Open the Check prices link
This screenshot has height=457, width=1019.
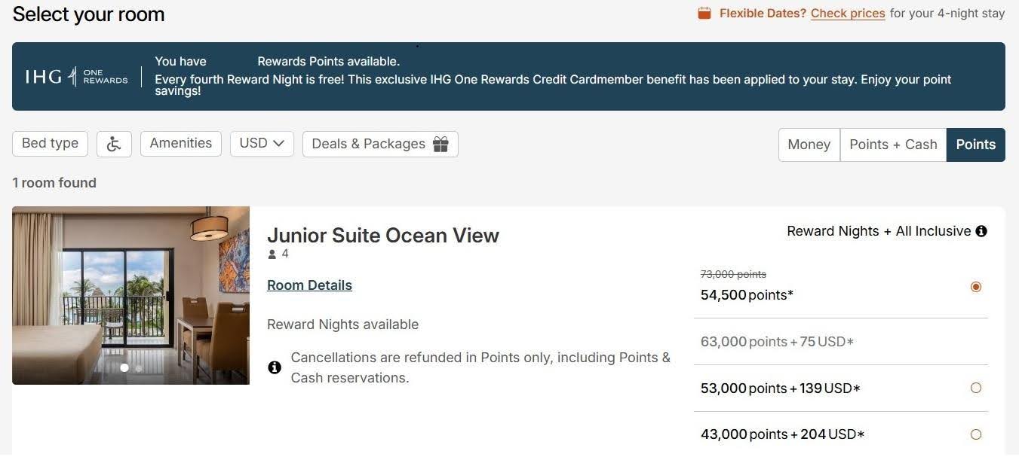click(848, 14)
